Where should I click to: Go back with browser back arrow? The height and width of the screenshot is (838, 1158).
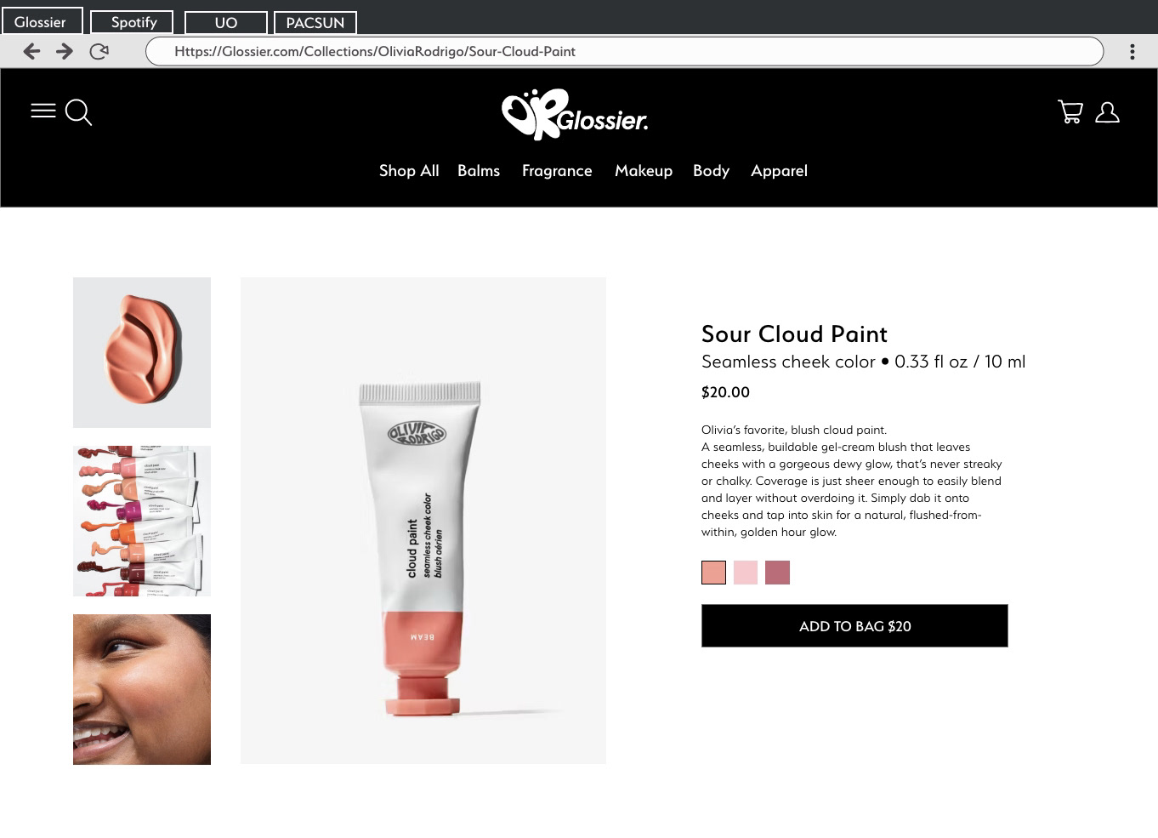click(x=31, y=51)
